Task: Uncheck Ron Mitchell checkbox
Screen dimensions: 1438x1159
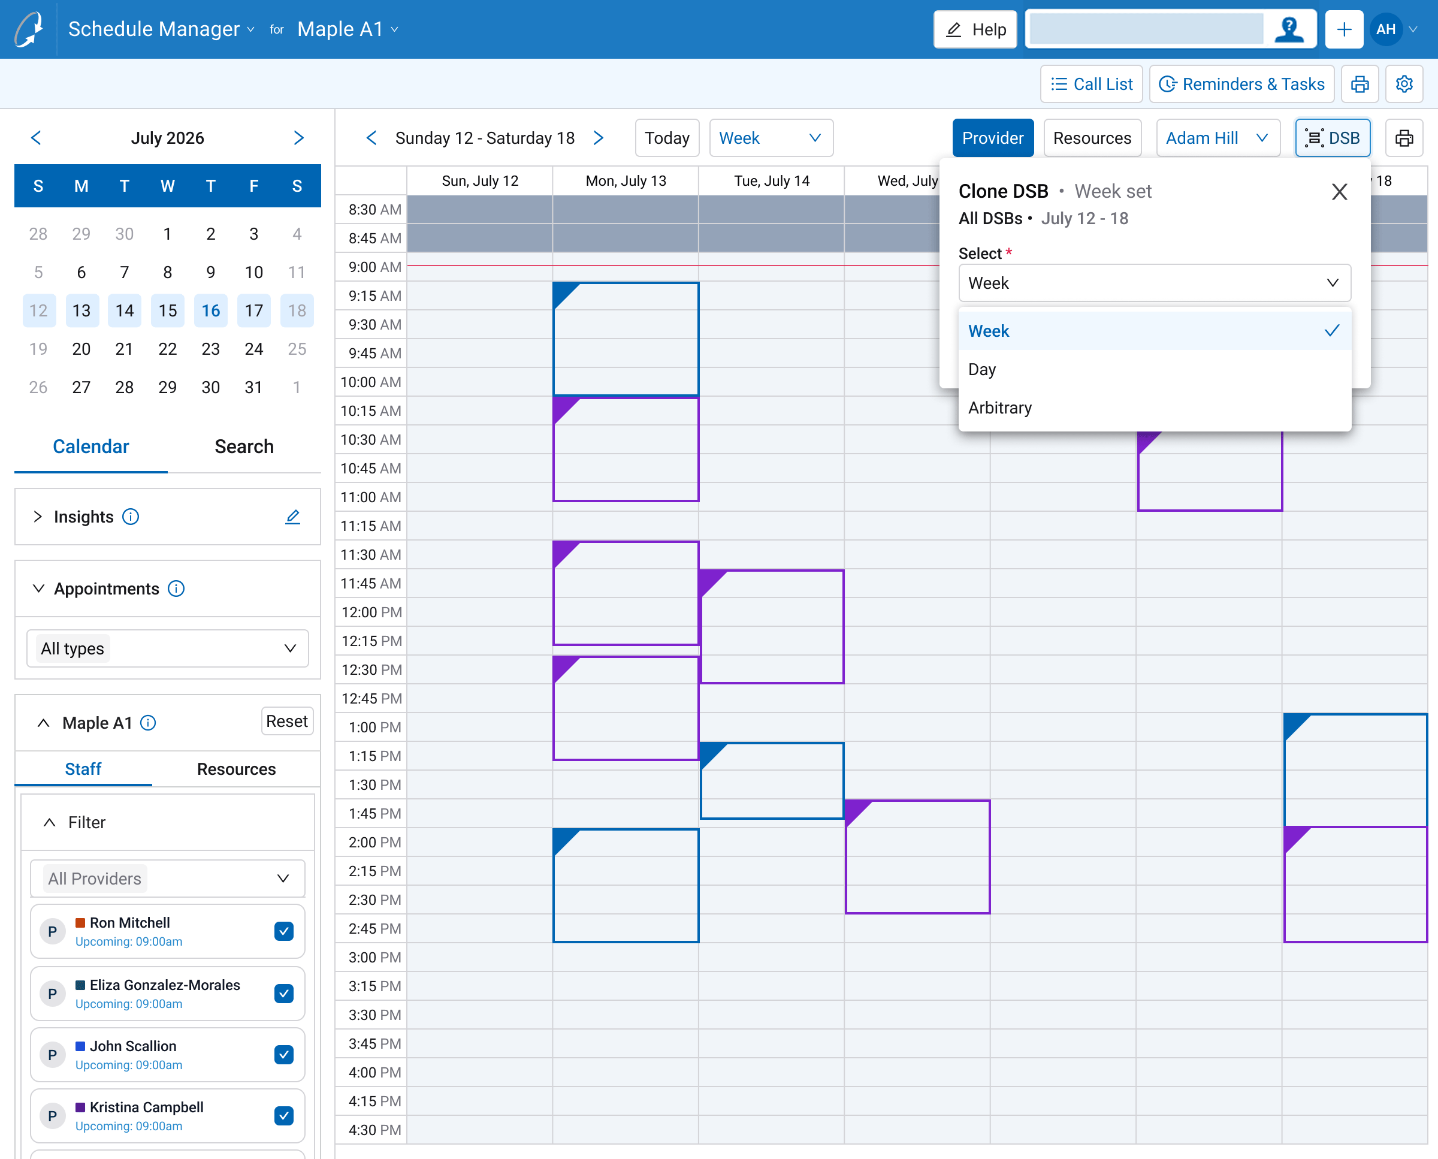Action: tap(285, 932)
